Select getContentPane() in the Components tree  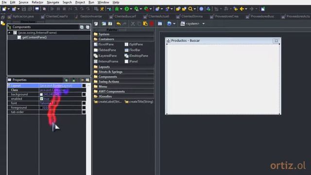click(35, 37)
